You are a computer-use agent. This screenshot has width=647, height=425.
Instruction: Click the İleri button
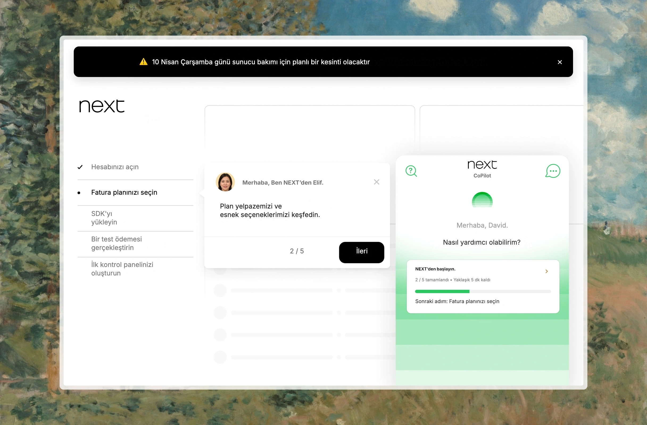click(361, 252)
